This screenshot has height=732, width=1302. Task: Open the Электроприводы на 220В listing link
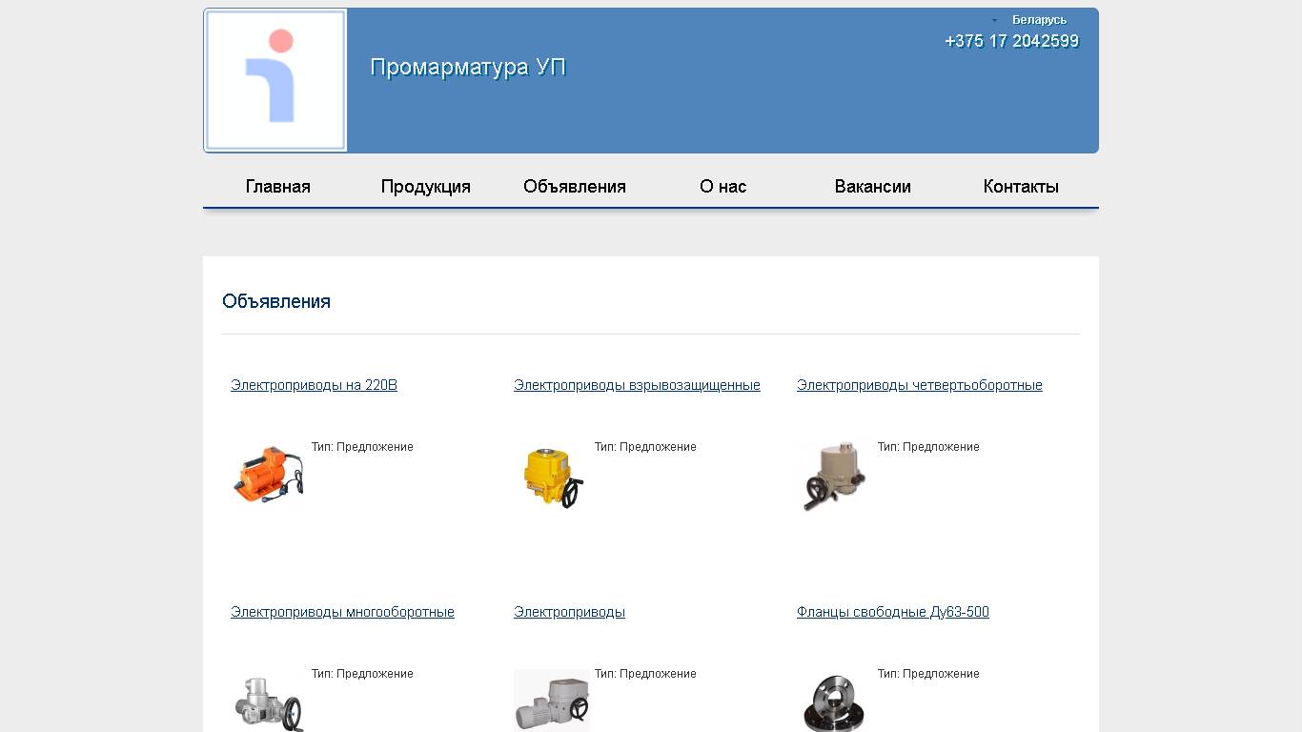[x=314, y=385]
